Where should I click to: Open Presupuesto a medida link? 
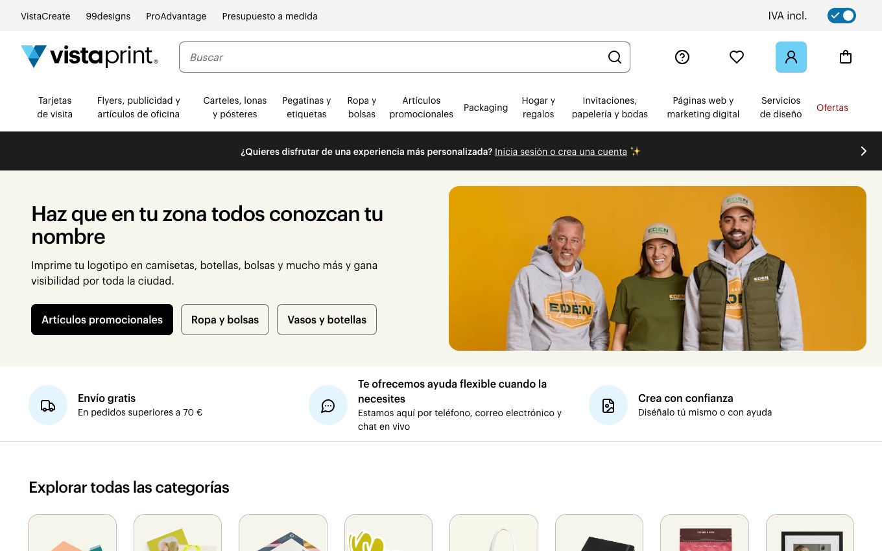pyautogui.click(x=270, y=16)
